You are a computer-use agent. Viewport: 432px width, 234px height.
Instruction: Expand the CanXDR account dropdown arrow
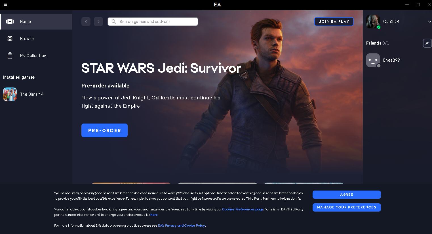coord(429,22)
